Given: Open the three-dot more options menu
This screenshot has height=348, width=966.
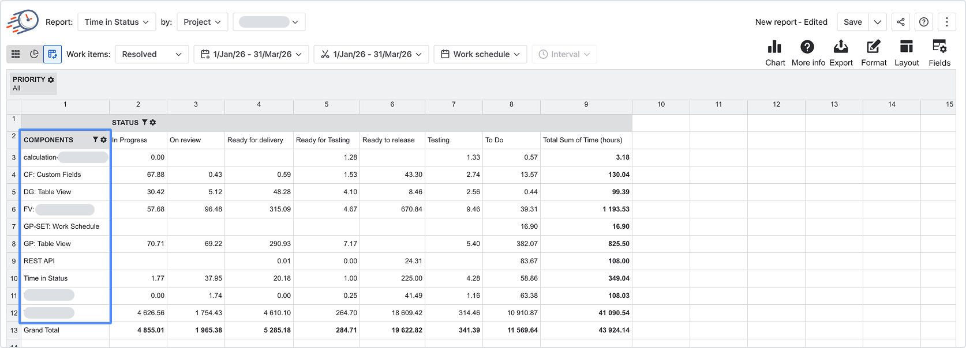Looking at the screenshot, I should (x=947, y=22).
